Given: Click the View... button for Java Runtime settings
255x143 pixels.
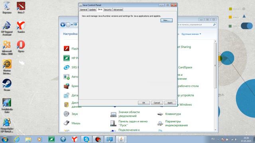Looking at the screenshot, I should coord(167,20).
